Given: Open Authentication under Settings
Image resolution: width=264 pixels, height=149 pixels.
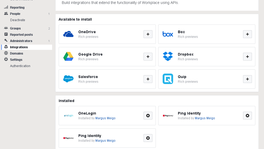Looking at the screenshot, I should pos(20,66).
